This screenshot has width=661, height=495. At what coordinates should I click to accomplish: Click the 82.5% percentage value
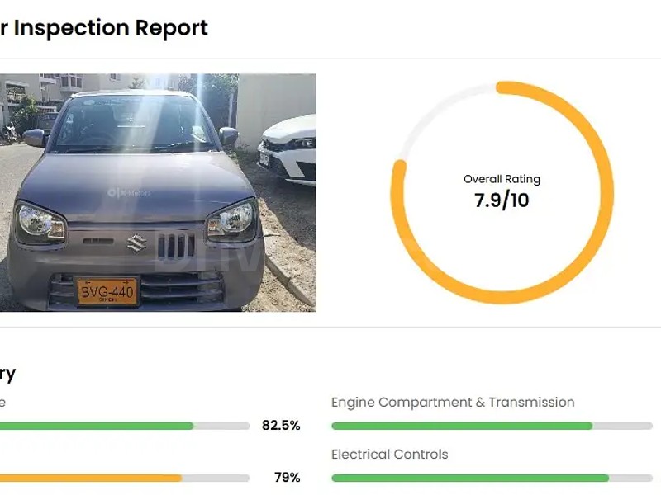click(x=281, y=426)
